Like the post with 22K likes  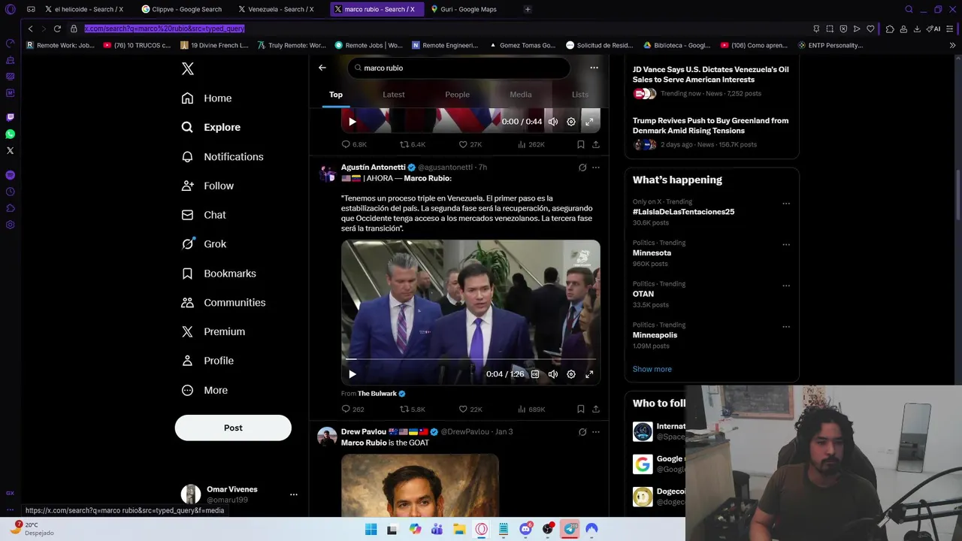pyautogui.click(x=470, y=410)
